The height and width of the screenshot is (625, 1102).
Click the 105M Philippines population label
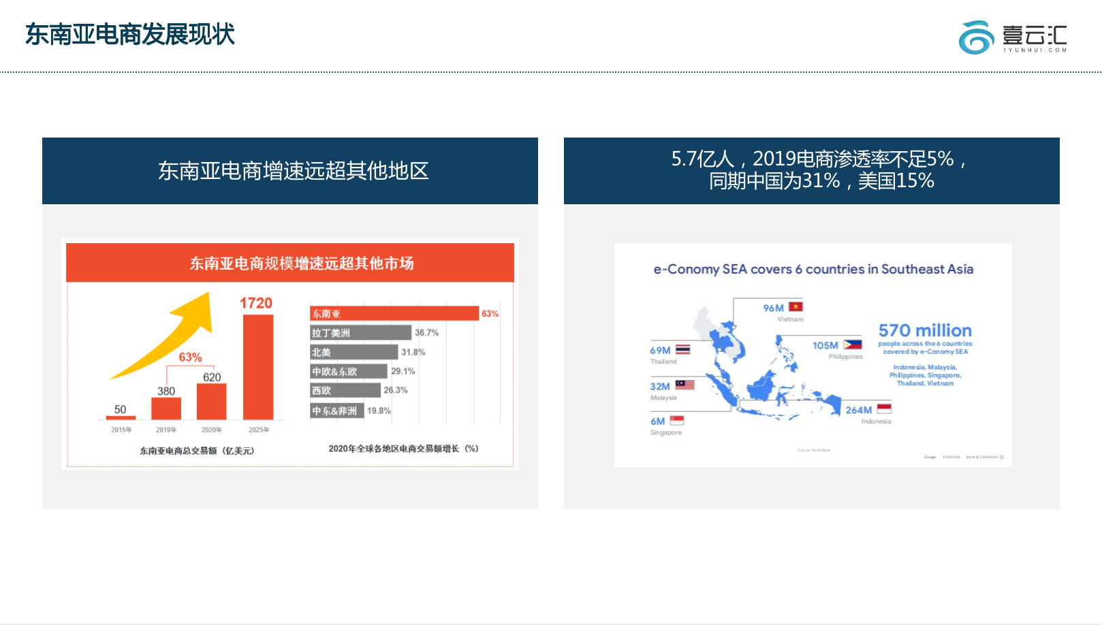(x=825, y=345)
